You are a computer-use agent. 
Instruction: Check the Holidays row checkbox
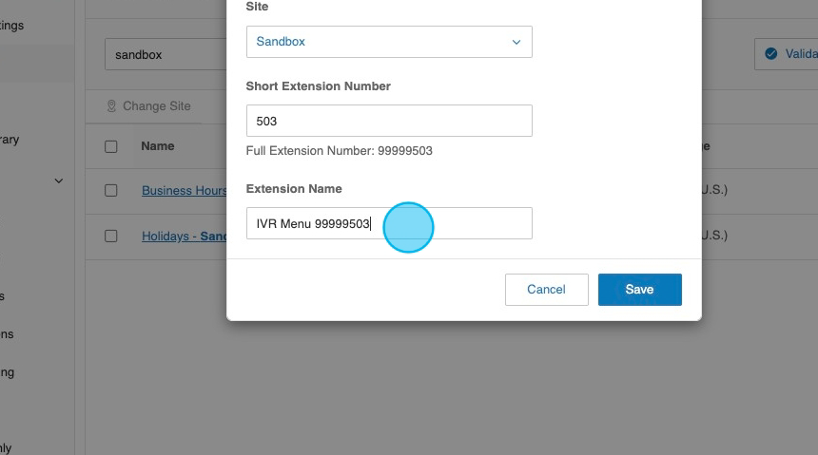[111, 236]
